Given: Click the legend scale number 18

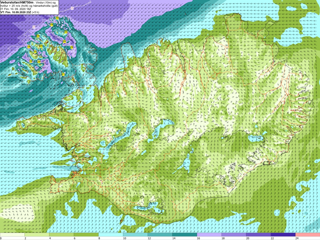Looking at the screenshot, I should point(223,238).
